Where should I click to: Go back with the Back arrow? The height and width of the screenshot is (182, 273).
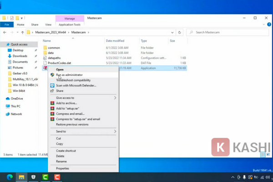coord(5,32)
